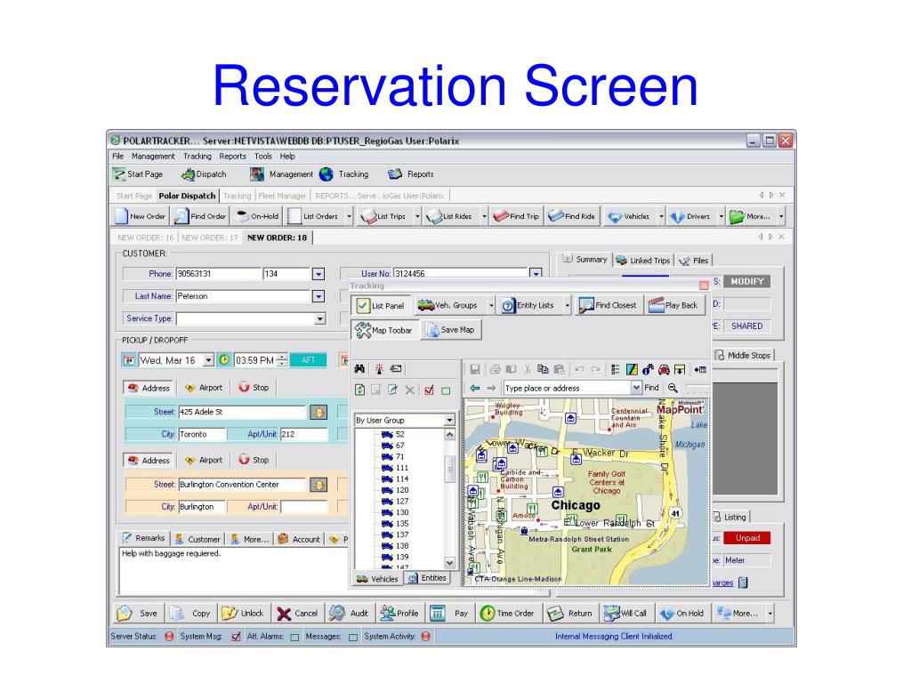Click the Will Call button
This screenshot has width=911, height=683.
[x=626, y=614]
